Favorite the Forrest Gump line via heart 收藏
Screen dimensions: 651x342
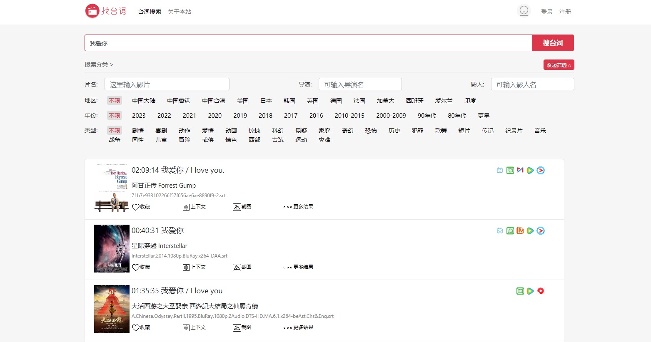click(x=141, y=207)
